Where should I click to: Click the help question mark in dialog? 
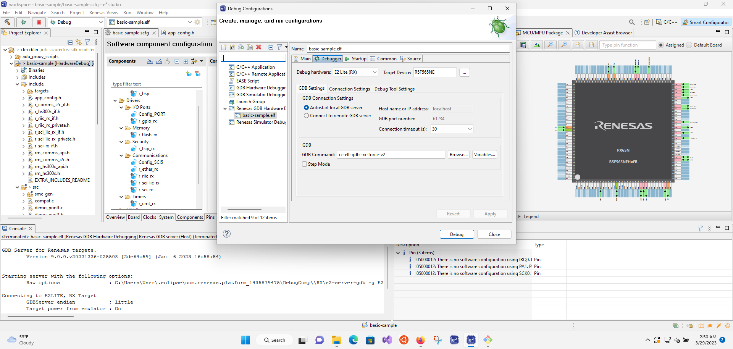click(x=227, y=234)
